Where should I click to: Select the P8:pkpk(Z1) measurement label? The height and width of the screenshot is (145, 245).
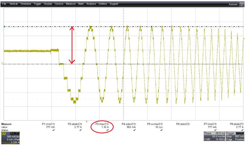[x=237, y=124]
